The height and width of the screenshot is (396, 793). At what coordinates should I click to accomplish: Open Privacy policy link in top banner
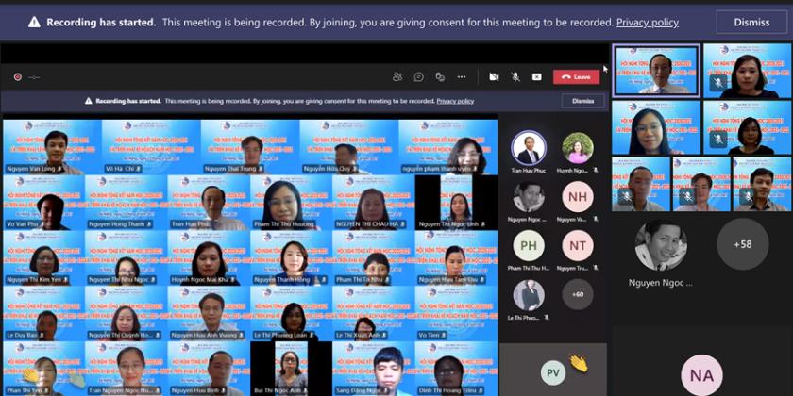[648, 23]
